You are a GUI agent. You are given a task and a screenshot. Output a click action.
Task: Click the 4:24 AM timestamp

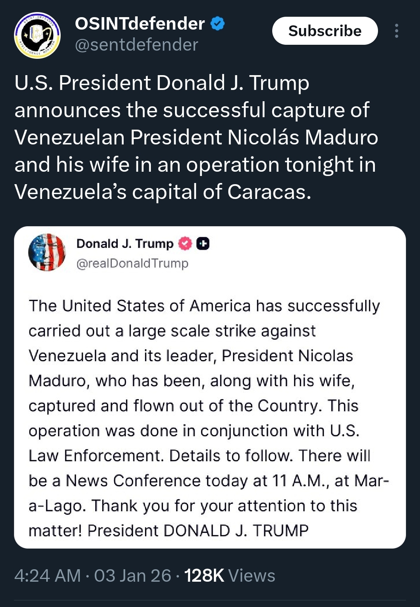[x=47, y=575]
